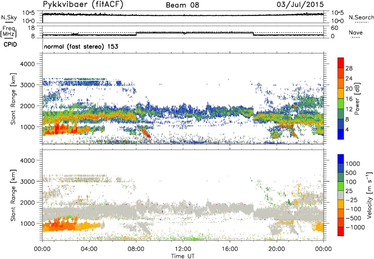The width and height of the screenshot is (374, 259).
Task: Click the N.Search legend label
Action: click(361, 17)
